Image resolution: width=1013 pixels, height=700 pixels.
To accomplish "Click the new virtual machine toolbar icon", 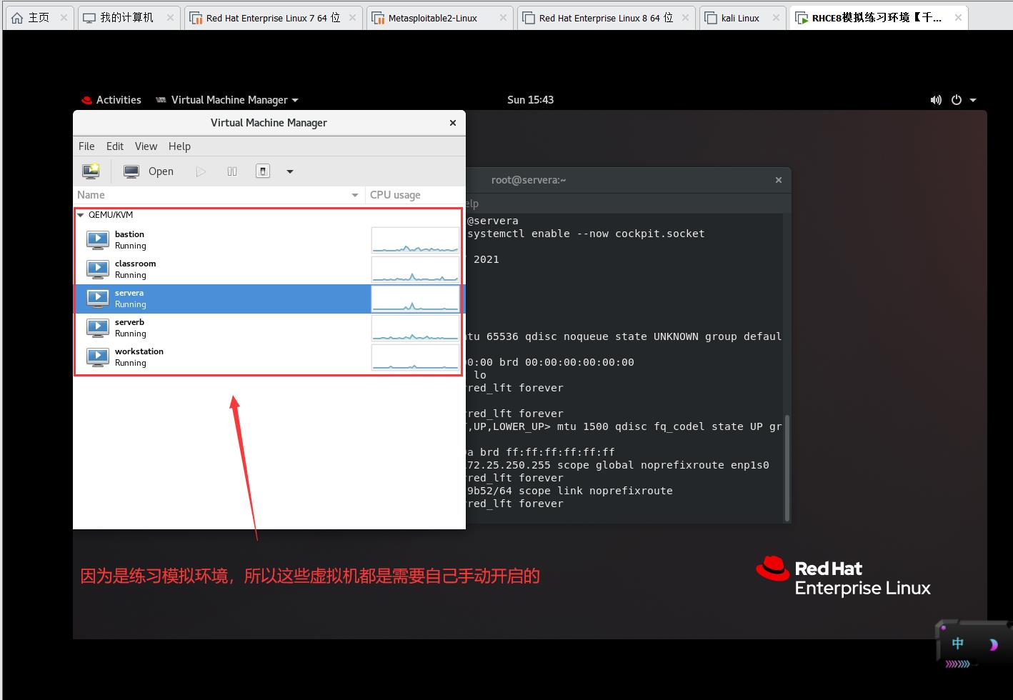I will click(x=91, y=171).
